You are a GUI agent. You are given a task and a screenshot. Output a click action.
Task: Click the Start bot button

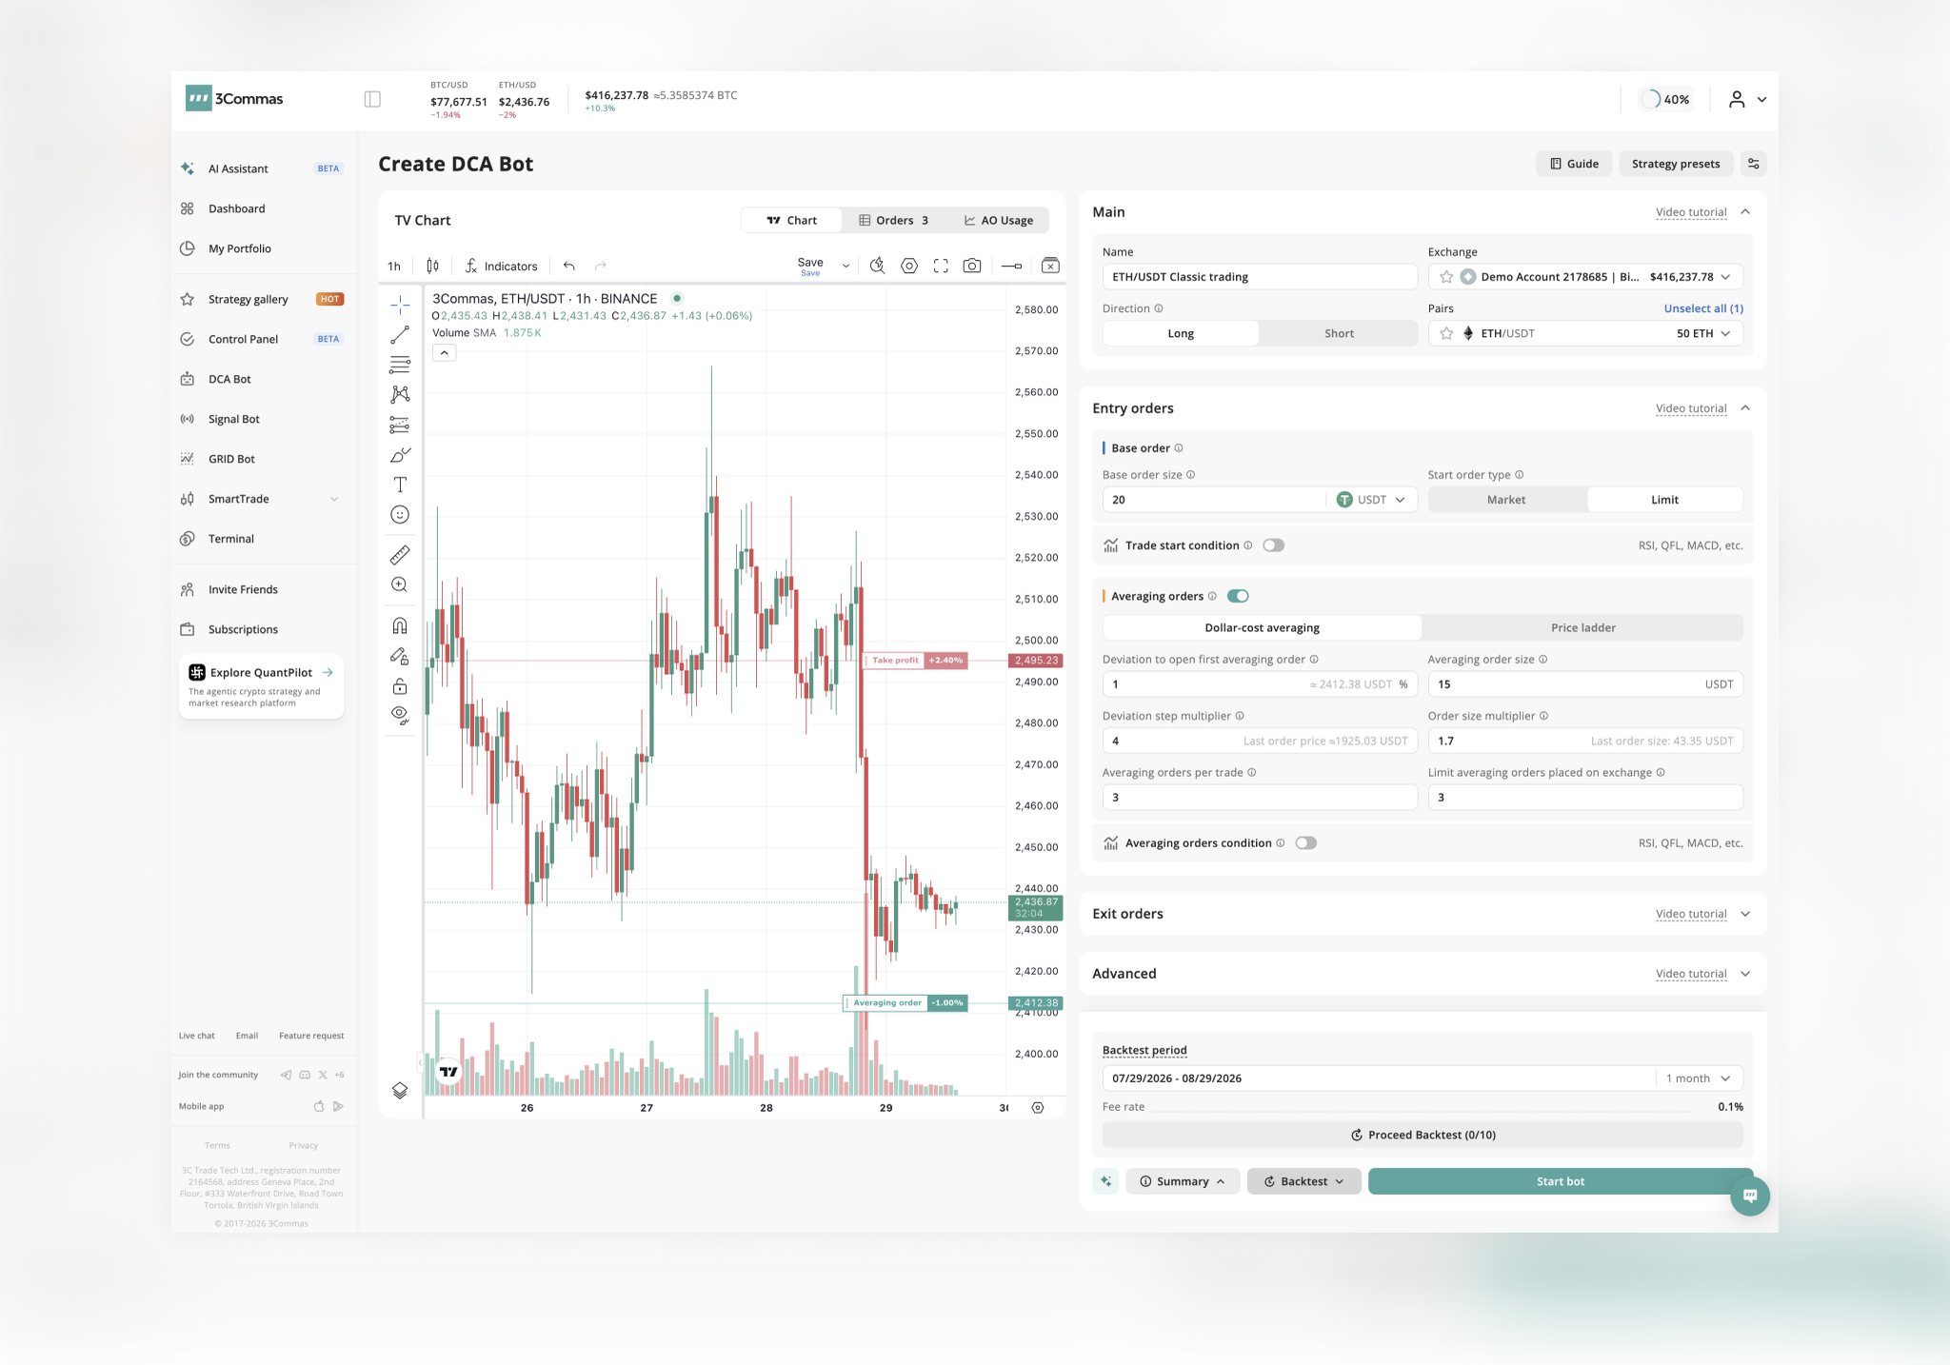click(1560, 1181)
